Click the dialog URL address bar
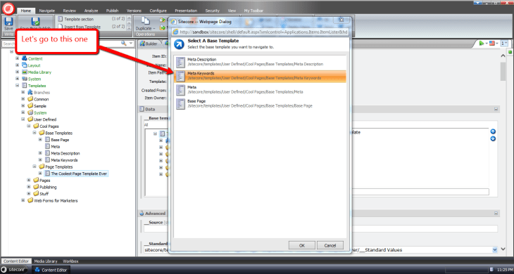 (x=260, y=32)
